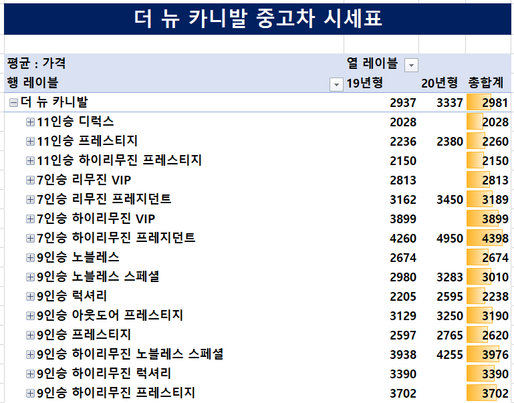Expand the 11인승 디럭스 row
514x403 pixels.
tap(30, 122)
